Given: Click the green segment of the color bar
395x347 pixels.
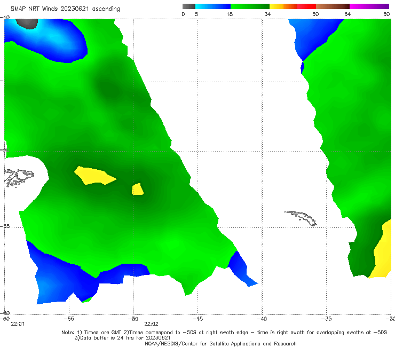Looking at the screenshot, I should [x=250, y=6].
